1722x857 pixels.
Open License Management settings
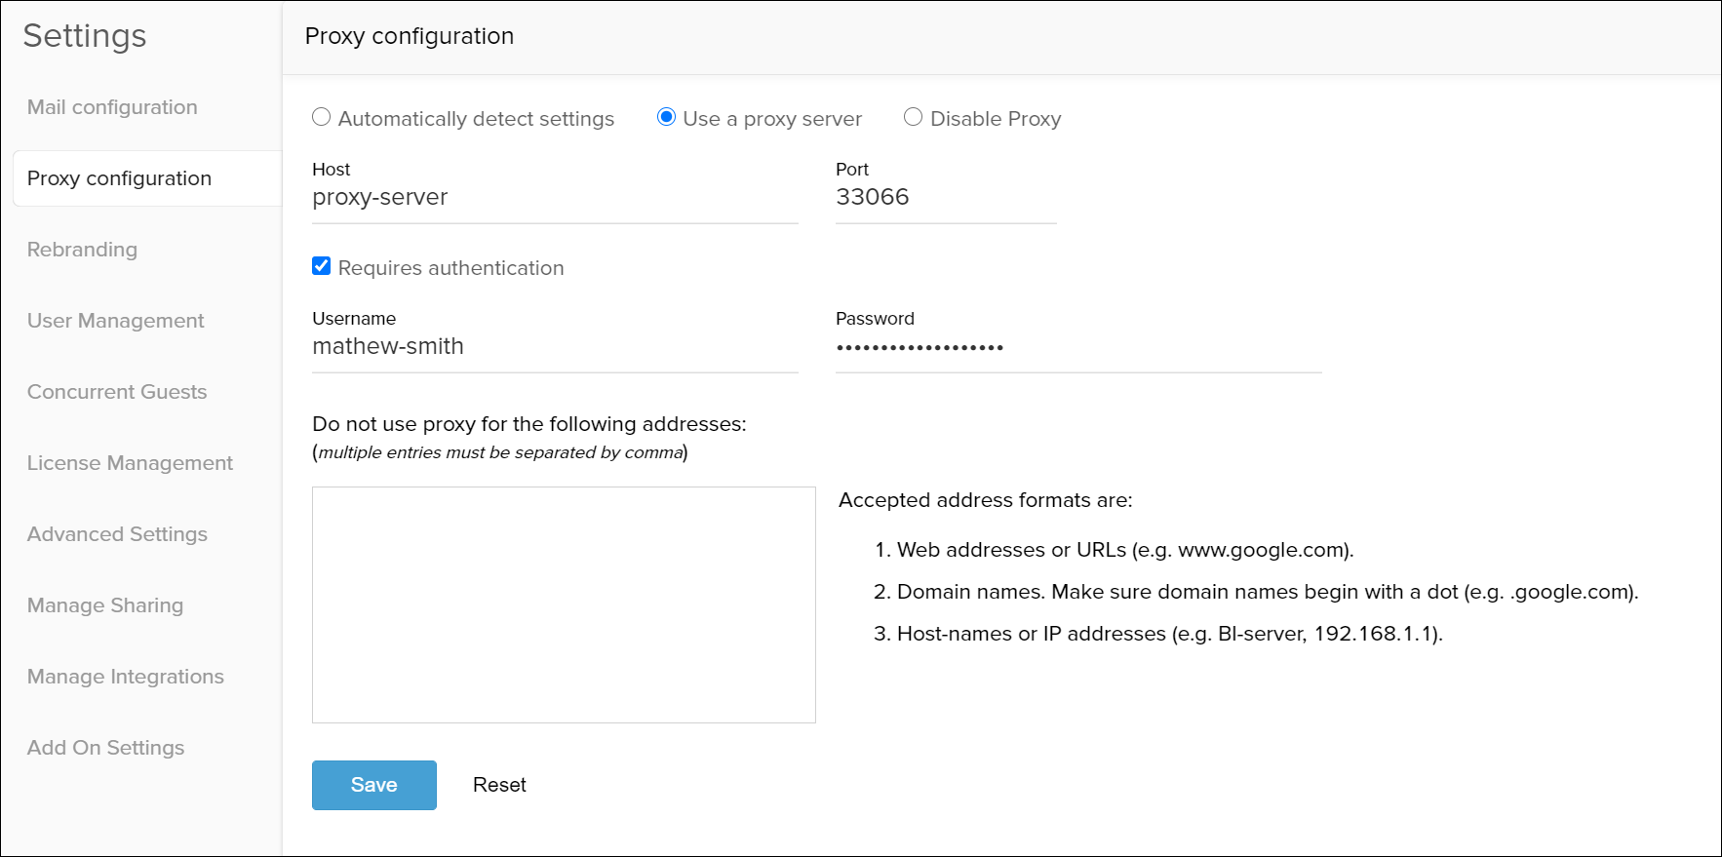130,463
